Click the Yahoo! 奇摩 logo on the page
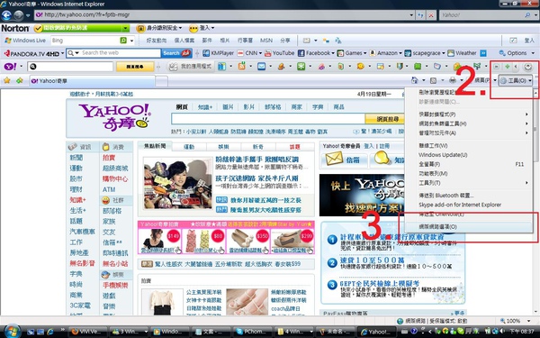Image resolution: width=540 pixels, height=338 pixels. click(x=115, y=117)
